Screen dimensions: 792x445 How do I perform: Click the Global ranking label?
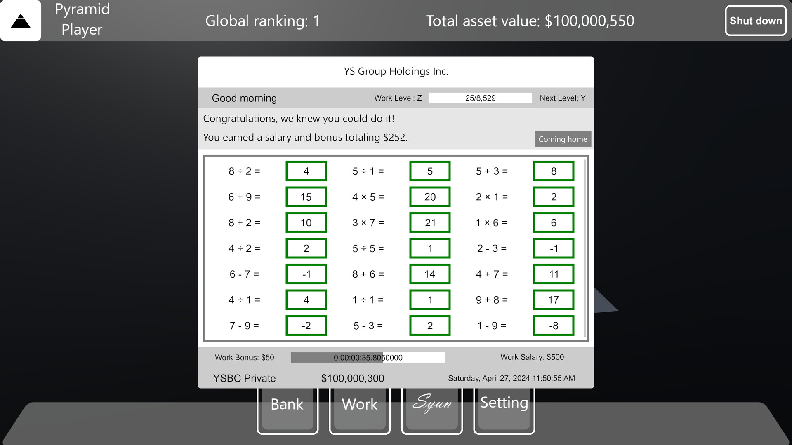(x=263, y=21)
